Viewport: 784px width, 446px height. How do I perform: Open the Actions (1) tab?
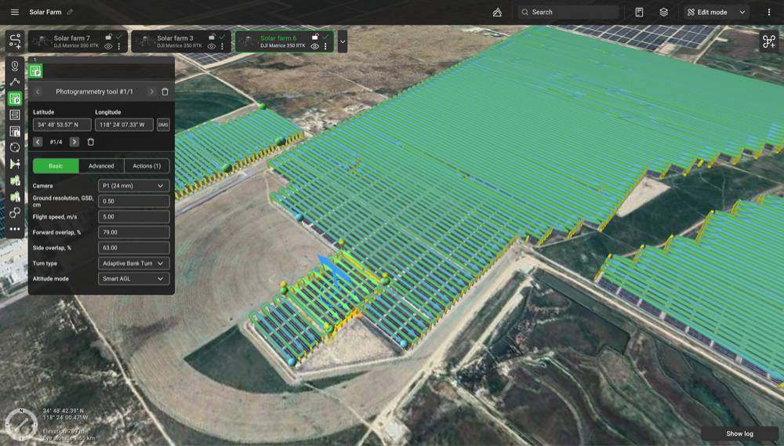coord(147,166)
